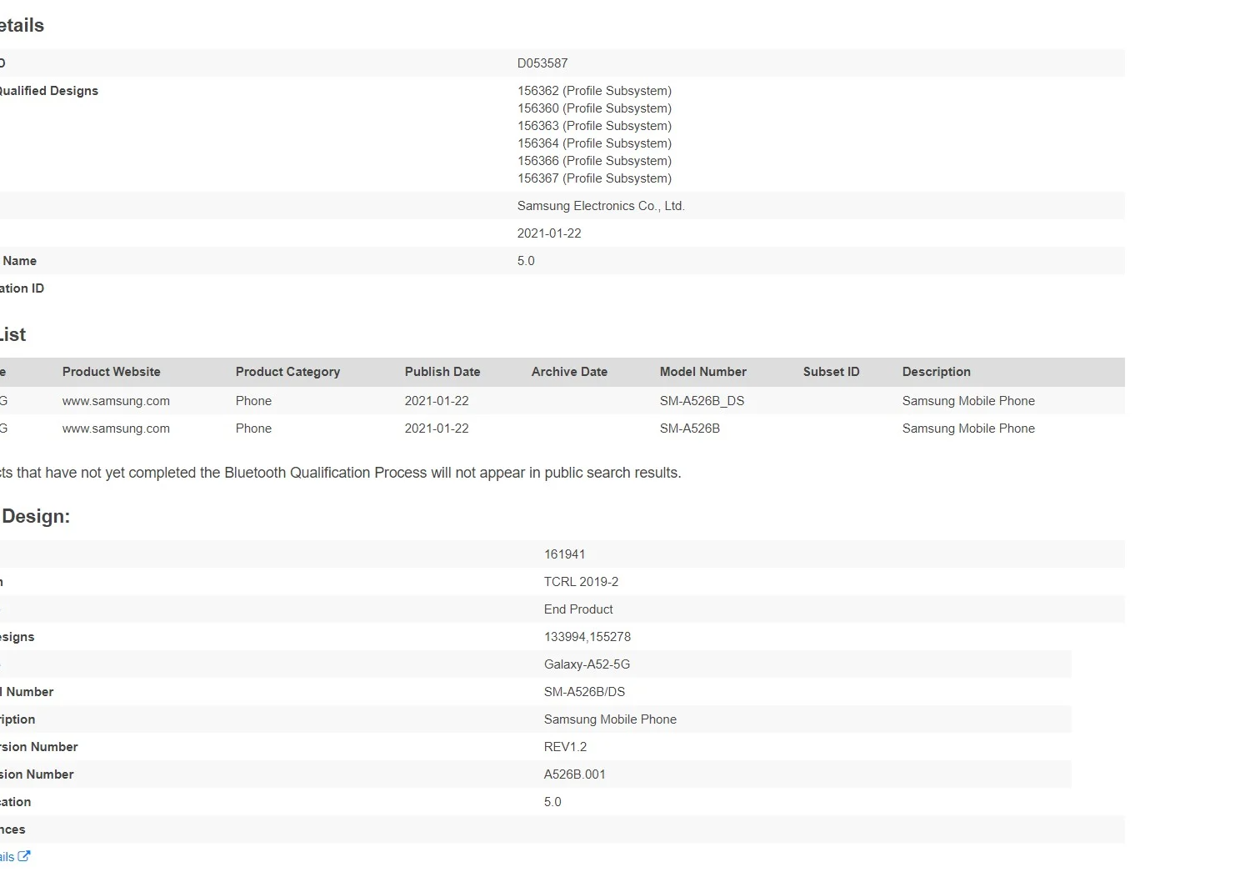This screenshot has width=1235, height=872.
Task: Click the End Product value
Action: tap(578, 609)
